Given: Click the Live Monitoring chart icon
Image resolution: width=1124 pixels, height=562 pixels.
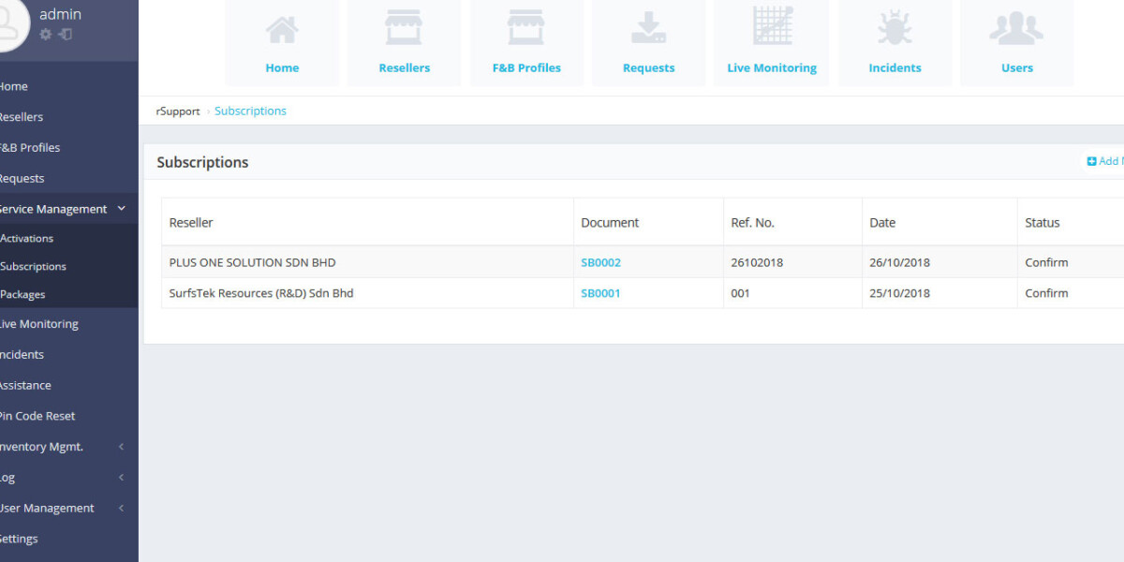Looking at the screenshot, I should coord(772,28).
